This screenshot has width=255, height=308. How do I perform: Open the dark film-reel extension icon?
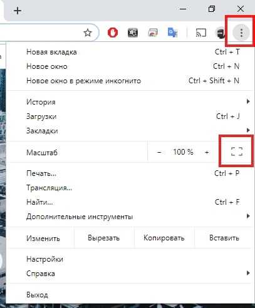coord(133,33)
